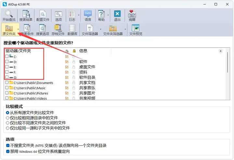Click the lock icon in D: row
234x160 pixels.
click(x=74, y=62)
